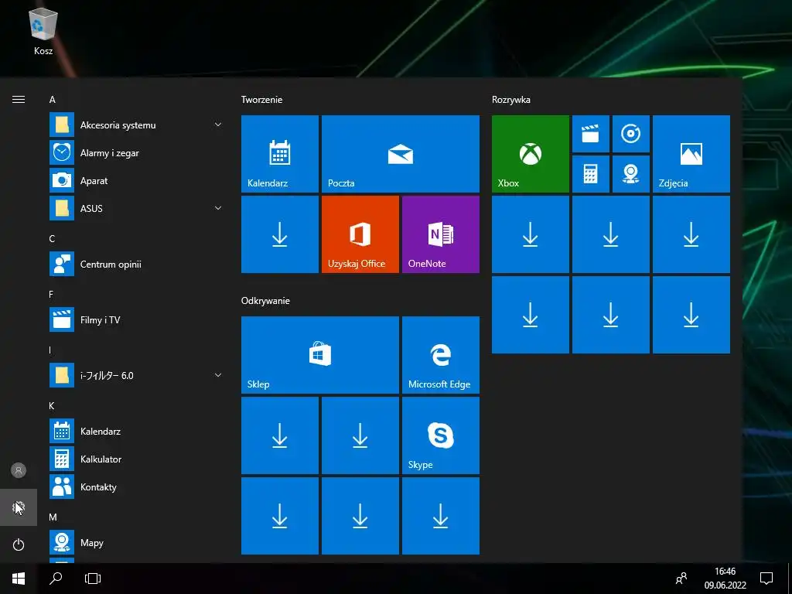
Task: Open Filmy i TV in the app list
Action: pos(136,319)
